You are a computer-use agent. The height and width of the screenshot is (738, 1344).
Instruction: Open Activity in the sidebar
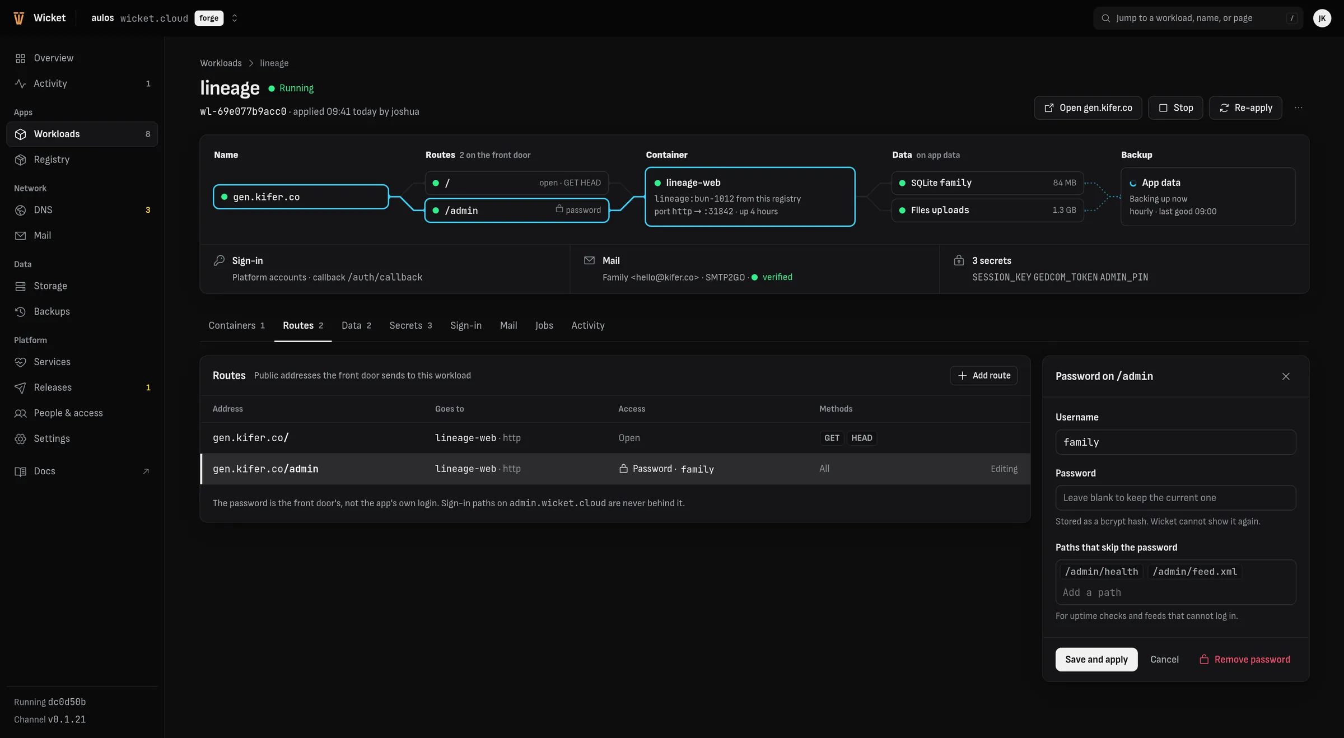click(82, 83)
